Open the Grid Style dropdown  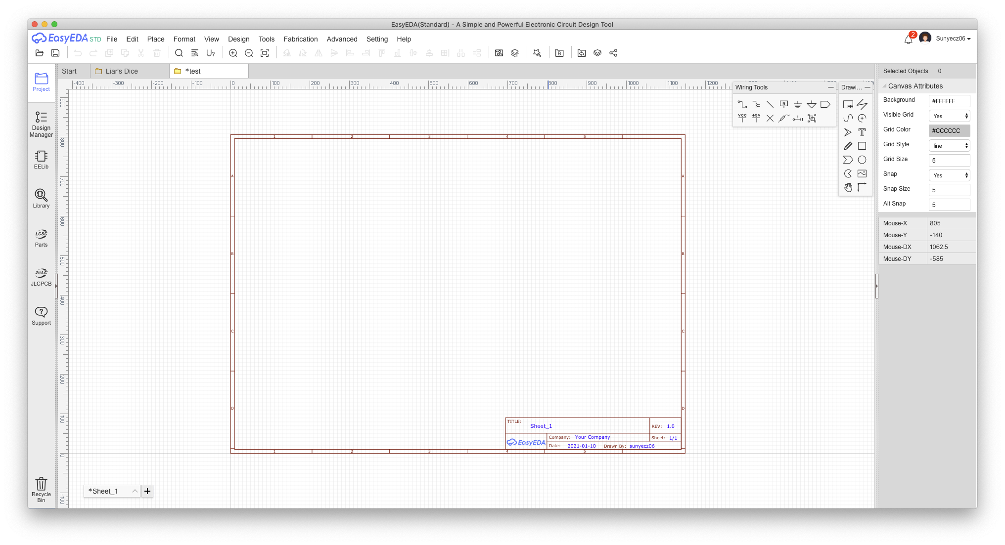(x=949, y=146)
